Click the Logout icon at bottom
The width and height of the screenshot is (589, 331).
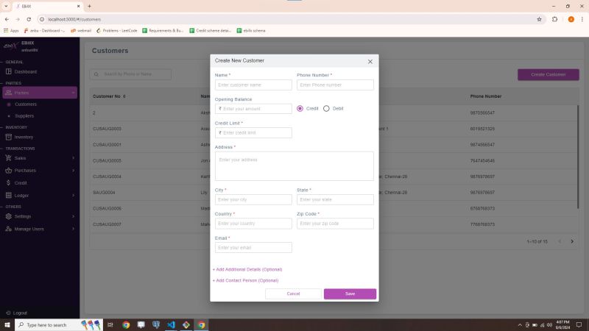coord(8,313)
